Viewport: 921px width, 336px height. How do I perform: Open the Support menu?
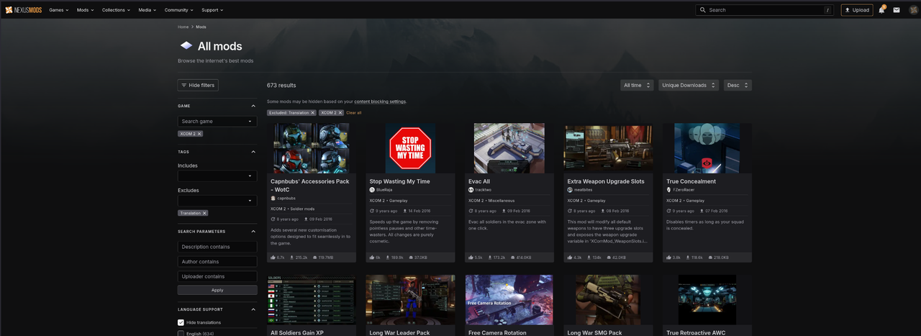(212, 10)
